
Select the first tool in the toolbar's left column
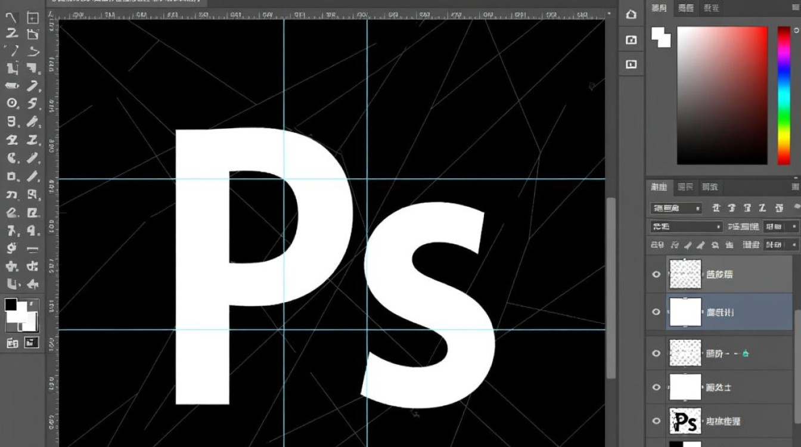click(x=11, y=17)
